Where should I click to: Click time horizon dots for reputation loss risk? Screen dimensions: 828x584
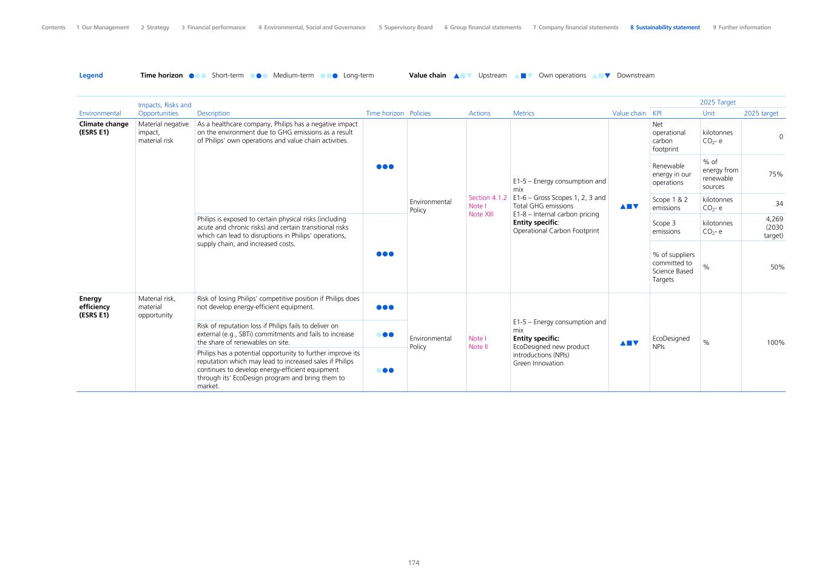click(x=385, y=334)
